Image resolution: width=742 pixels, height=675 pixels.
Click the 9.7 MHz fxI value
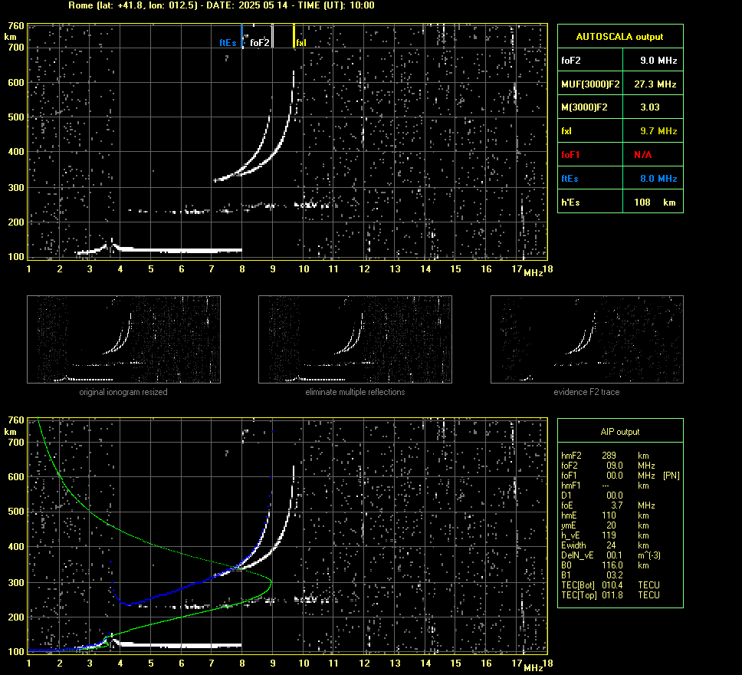point(658,131)
